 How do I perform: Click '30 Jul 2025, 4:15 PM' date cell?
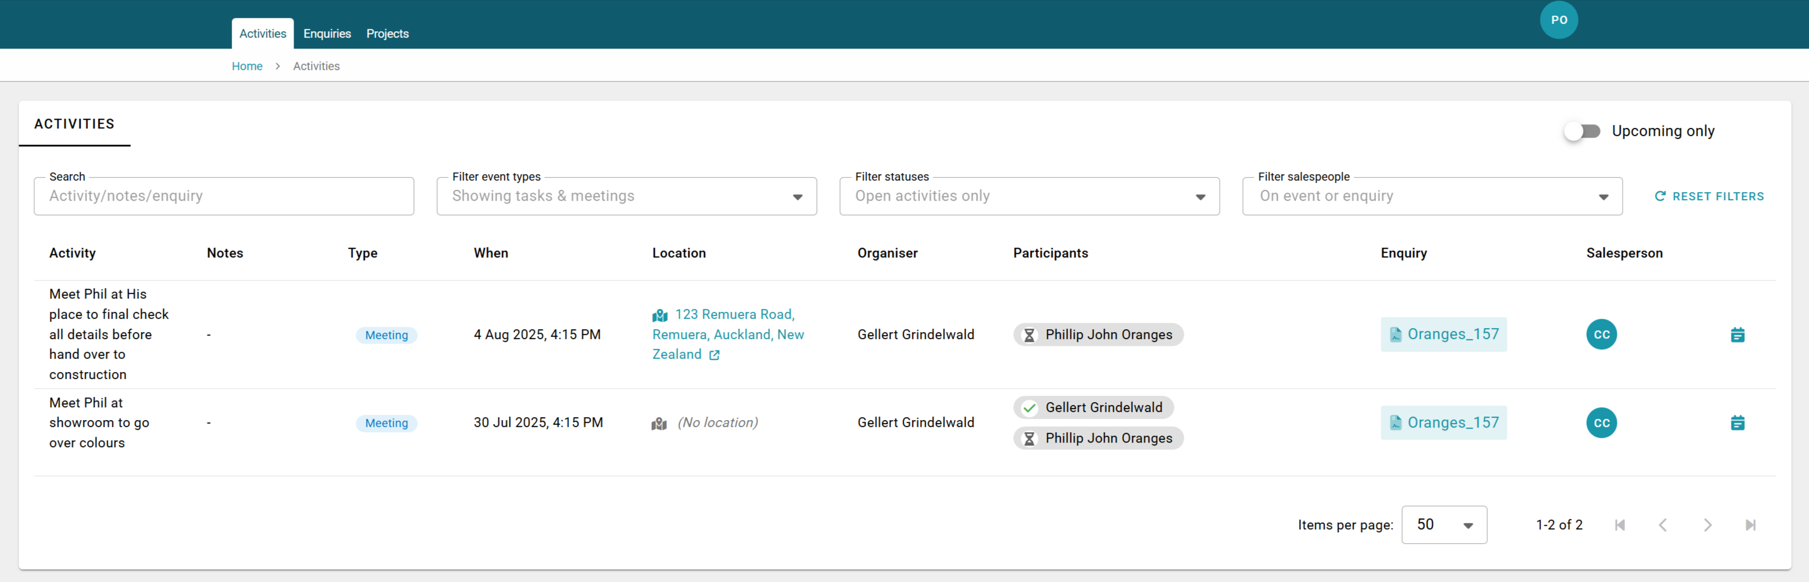tap(538, 423)
